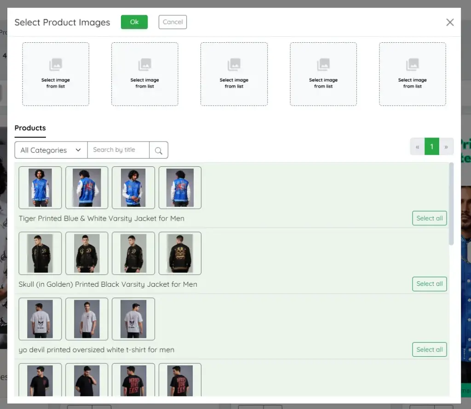This screenshot has height=409, width=471.
Task: Click Select all for the Tiger Printed jacket
Action: pyautogui.click(x=429, y=218)
